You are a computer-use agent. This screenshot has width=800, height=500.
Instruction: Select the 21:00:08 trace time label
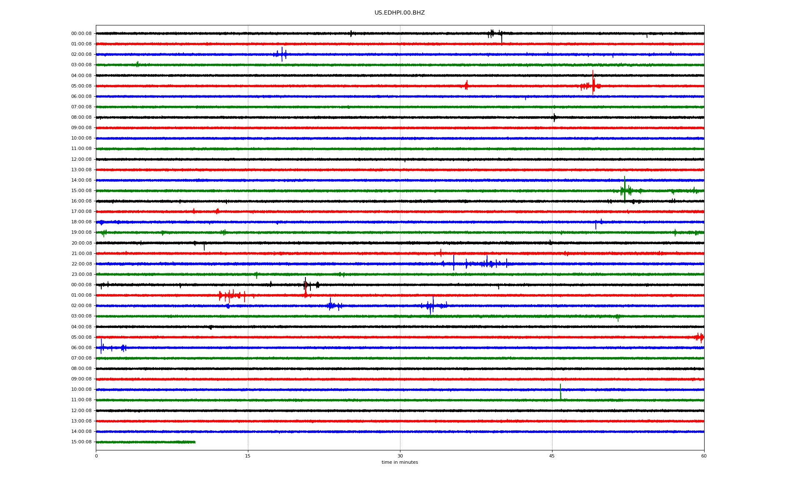point(81,254)
